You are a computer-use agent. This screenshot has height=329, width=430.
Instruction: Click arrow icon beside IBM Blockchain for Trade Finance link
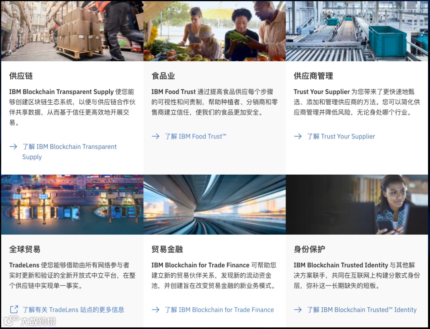[156, 310]
